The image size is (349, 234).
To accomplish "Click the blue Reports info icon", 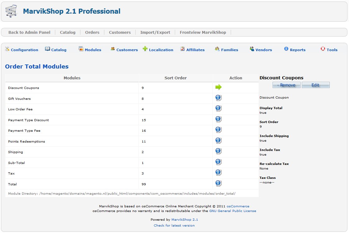I will coord(286,49).
